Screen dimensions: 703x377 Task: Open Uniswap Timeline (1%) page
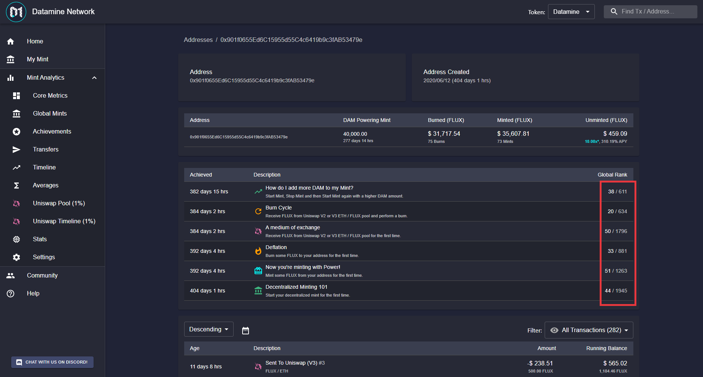(x=52, y=221)
